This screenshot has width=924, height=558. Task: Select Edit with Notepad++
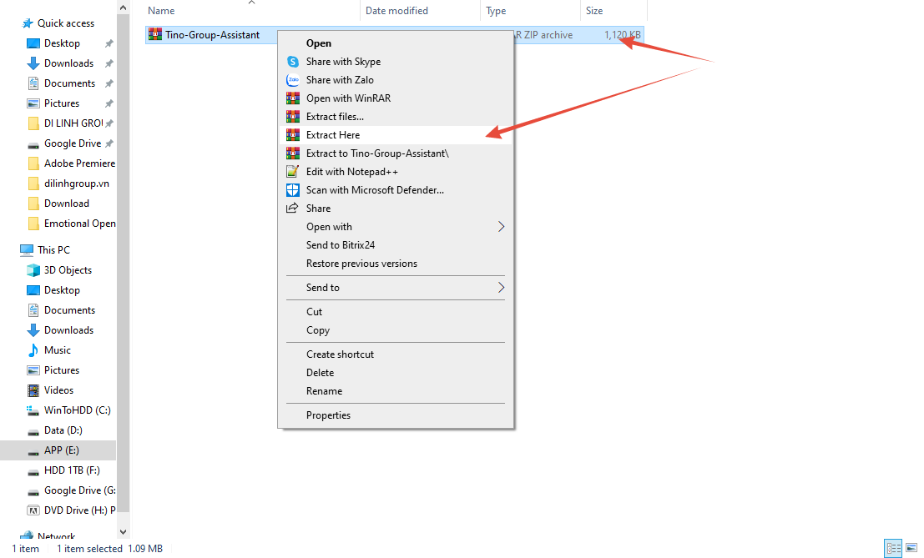coord(396,171)
